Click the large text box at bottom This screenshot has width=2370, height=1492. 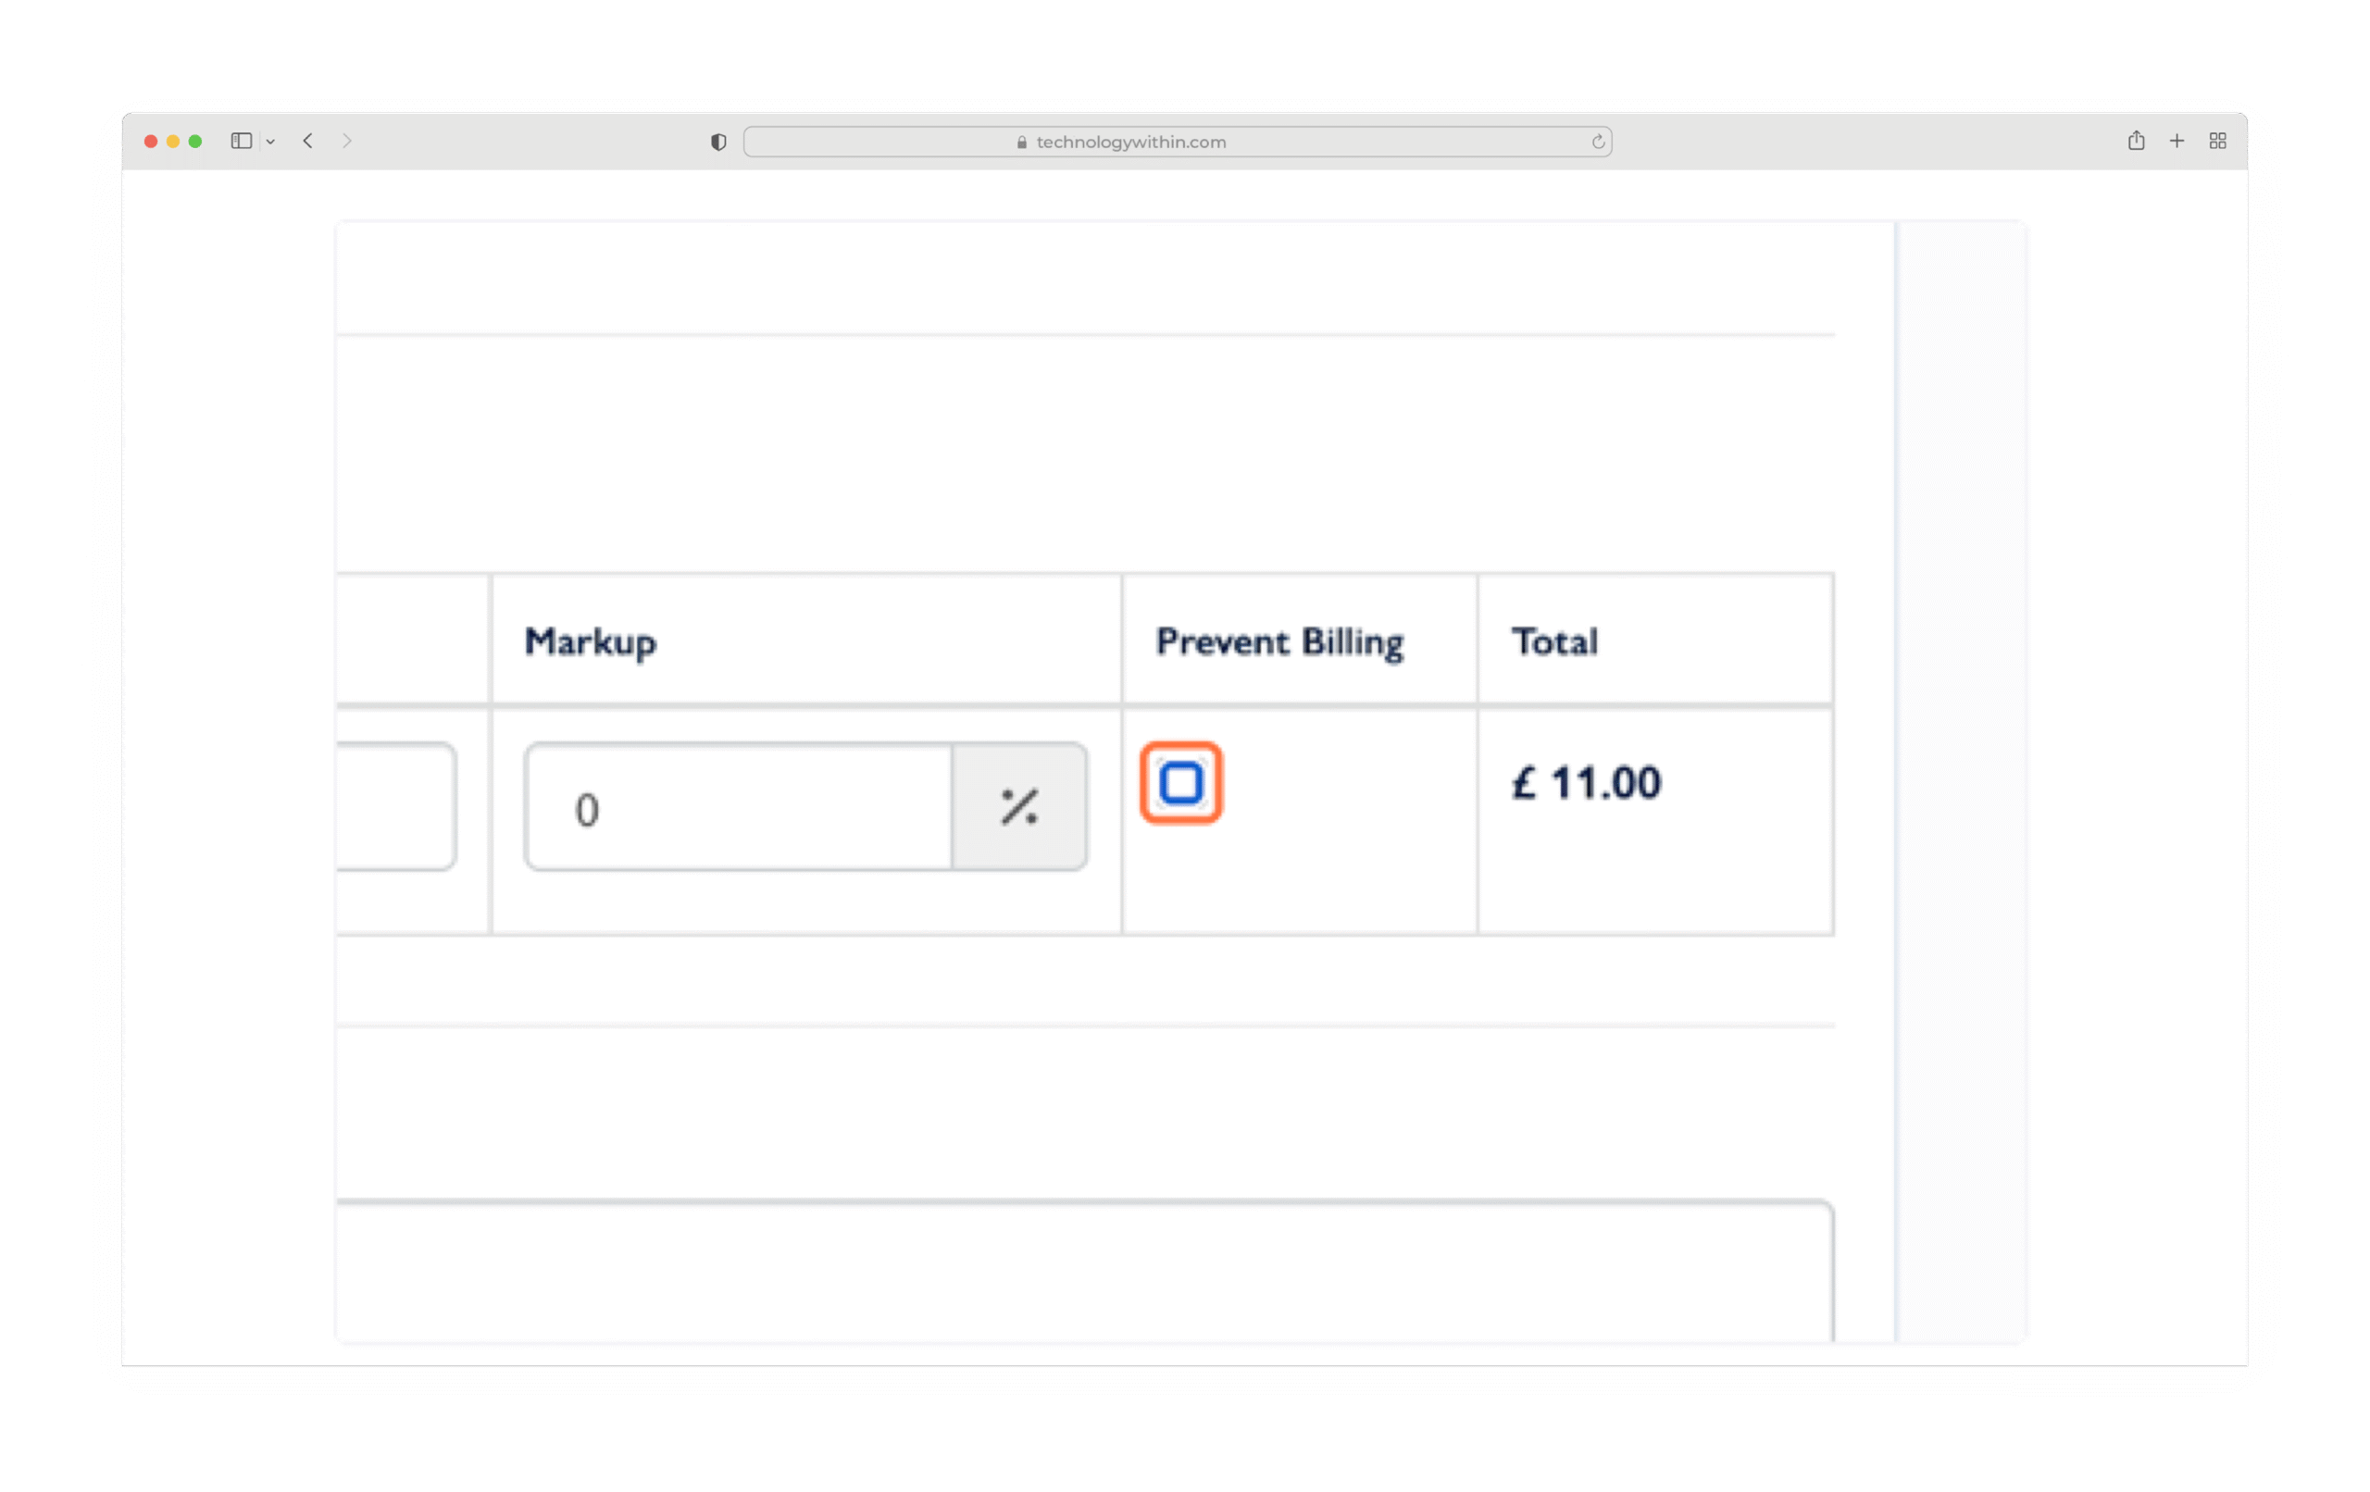pyautogui.click(x=1082, y=1270)
